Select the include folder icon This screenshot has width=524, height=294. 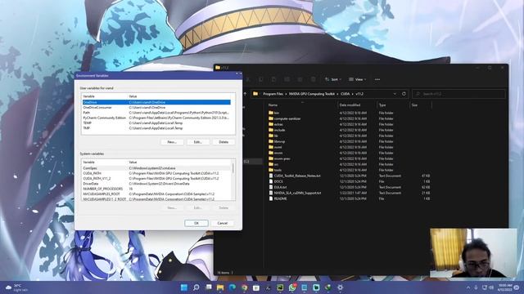(271, 130)
